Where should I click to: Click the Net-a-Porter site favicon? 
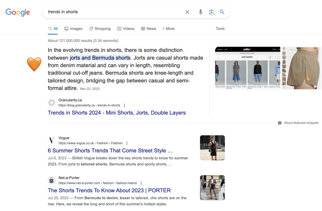[x=52, y=180]
